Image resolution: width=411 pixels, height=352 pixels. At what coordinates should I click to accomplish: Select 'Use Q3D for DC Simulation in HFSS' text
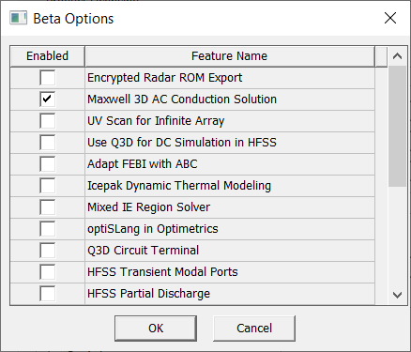point(182,143)
